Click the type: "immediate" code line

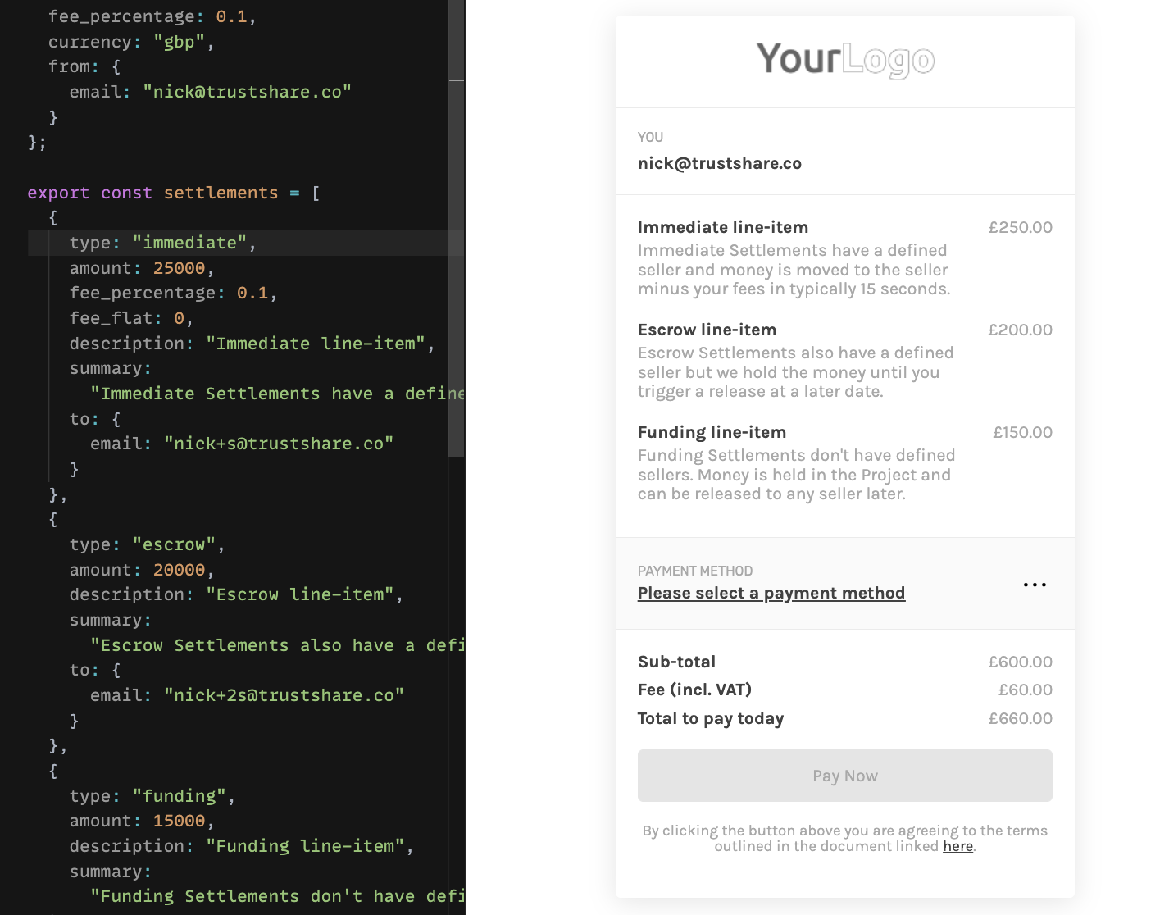coord(163,243)
